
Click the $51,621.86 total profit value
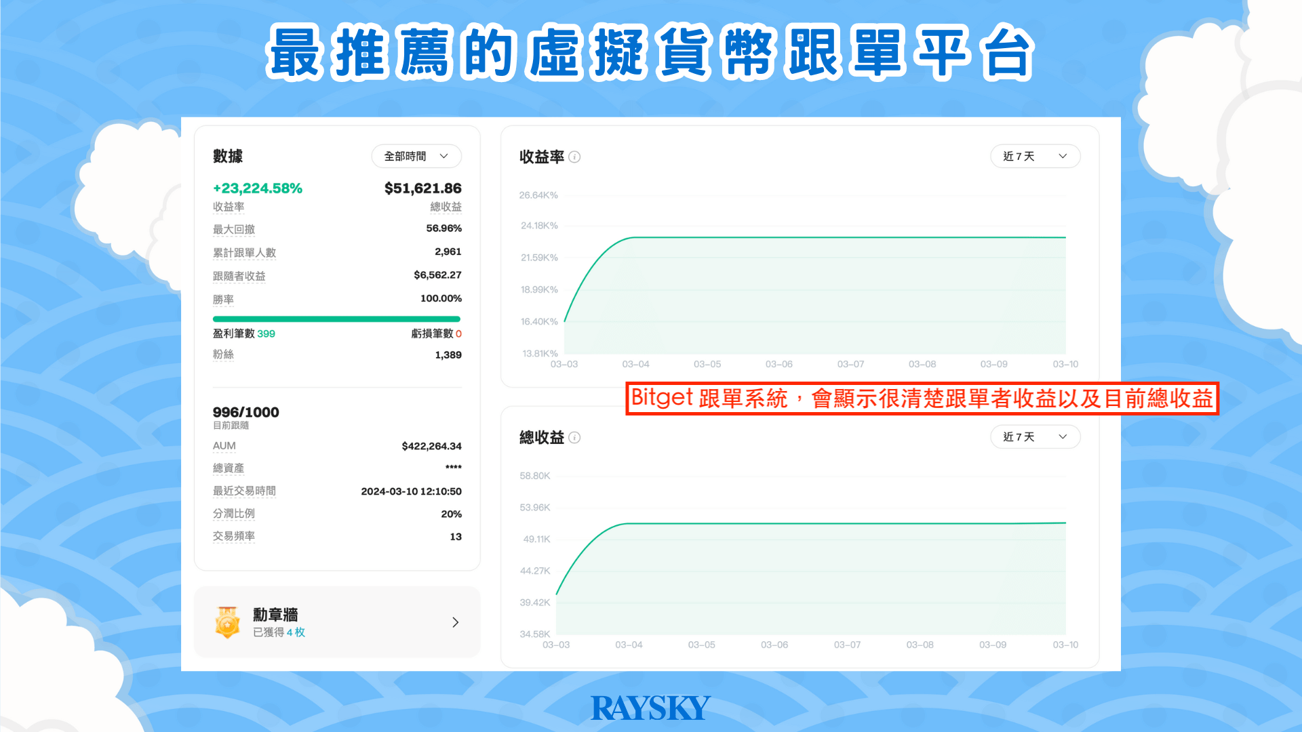coord(422,188)
